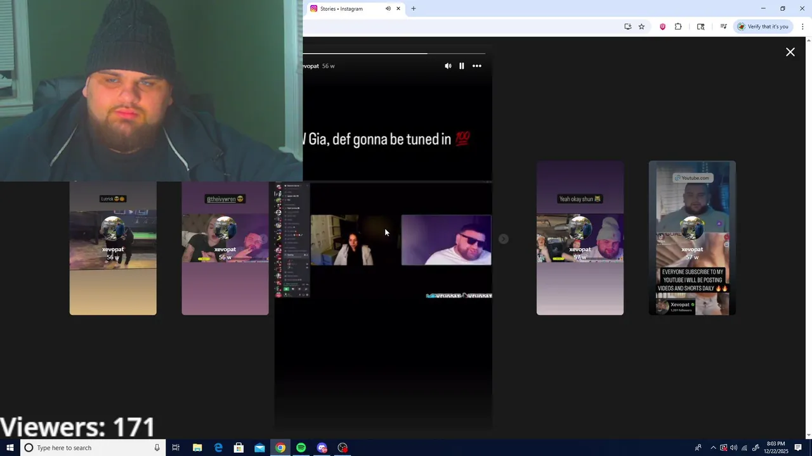This screenshot has width=812, height=456.
Task: Open the system volume tray icon
Action: [734, 448]
